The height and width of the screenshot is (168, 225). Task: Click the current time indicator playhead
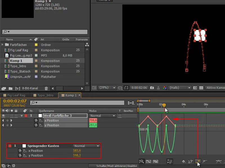pos(164,106)
